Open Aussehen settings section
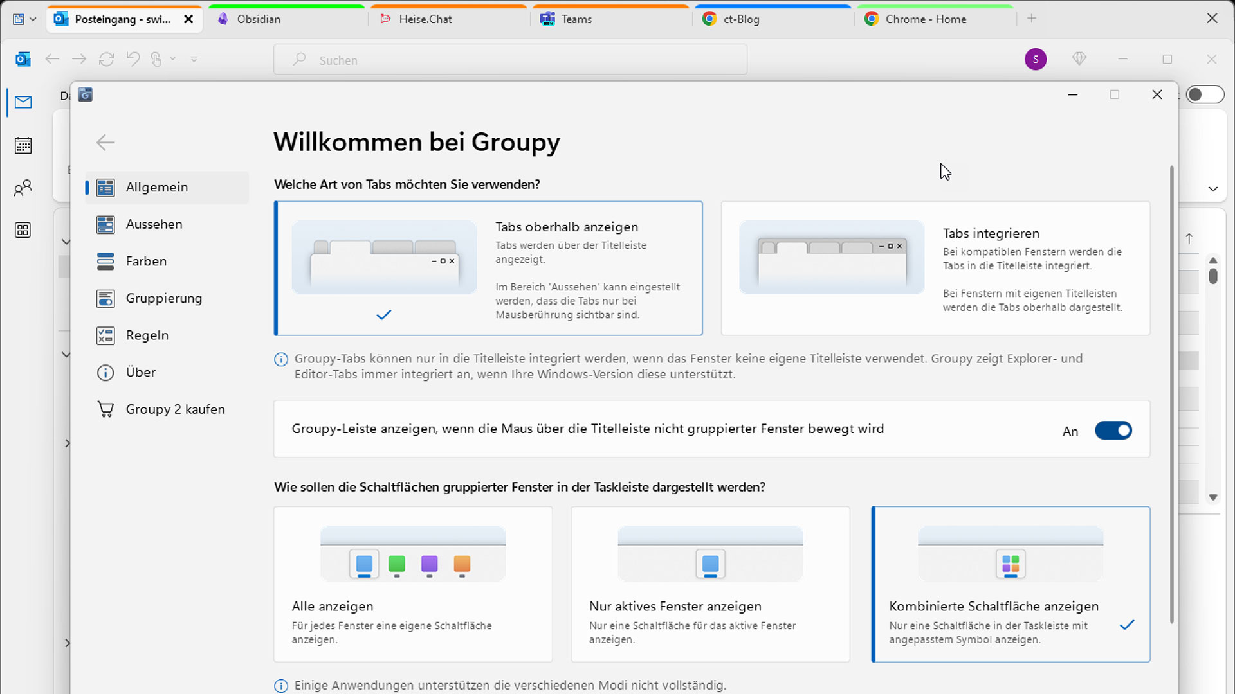This screenshot has height=694, width=1235. coord(154,224)
